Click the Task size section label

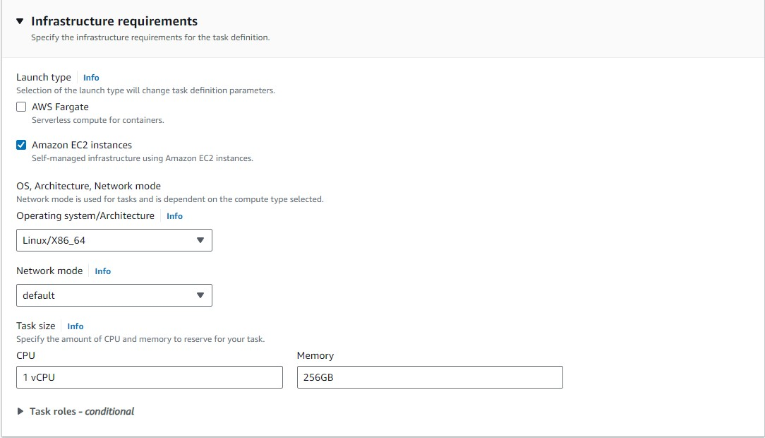click(35, 326)
